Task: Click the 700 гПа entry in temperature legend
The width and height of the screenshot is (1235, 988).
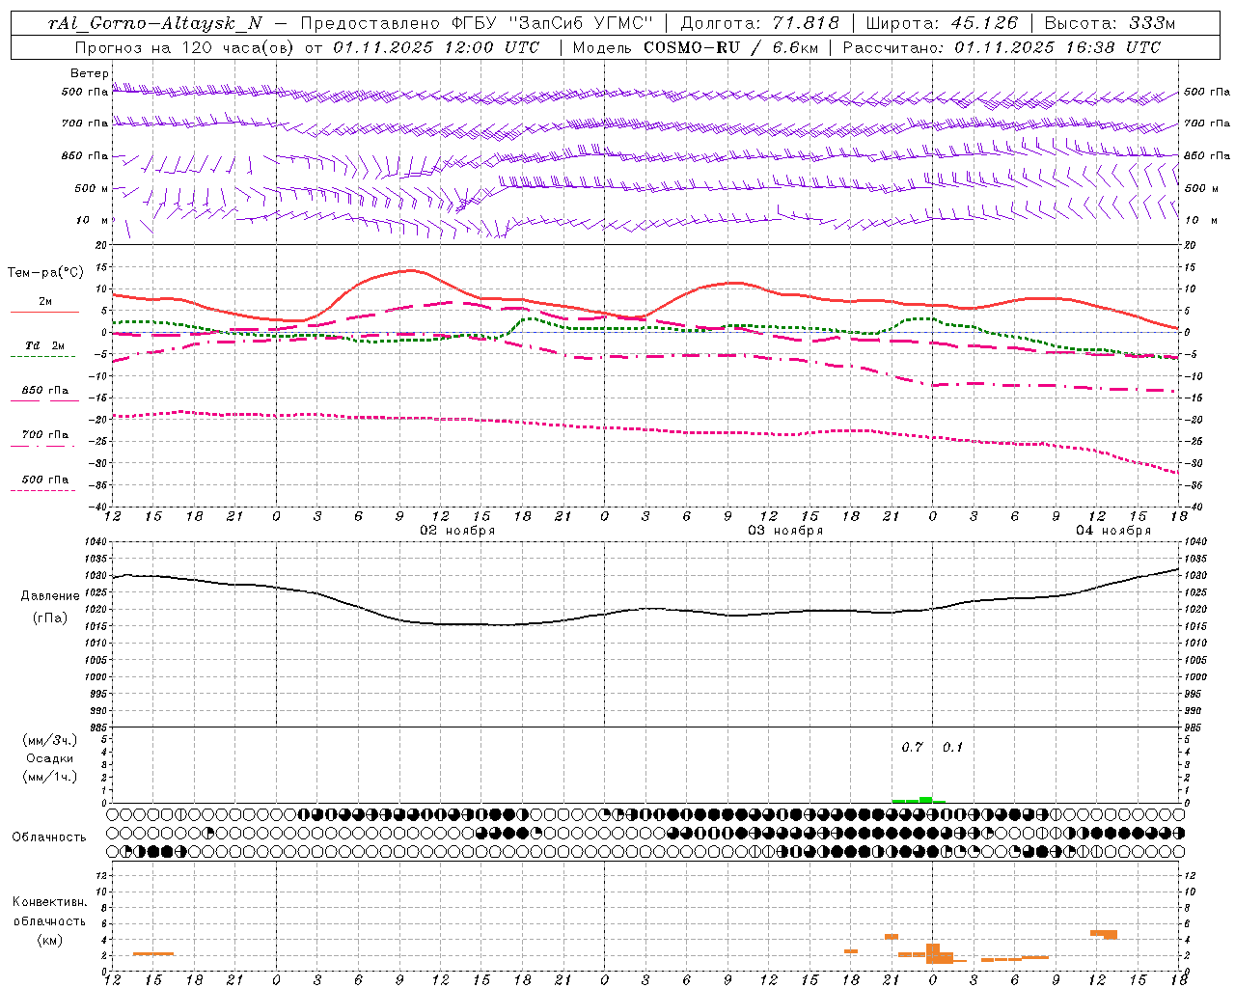Action: click(x=45, y=434)
